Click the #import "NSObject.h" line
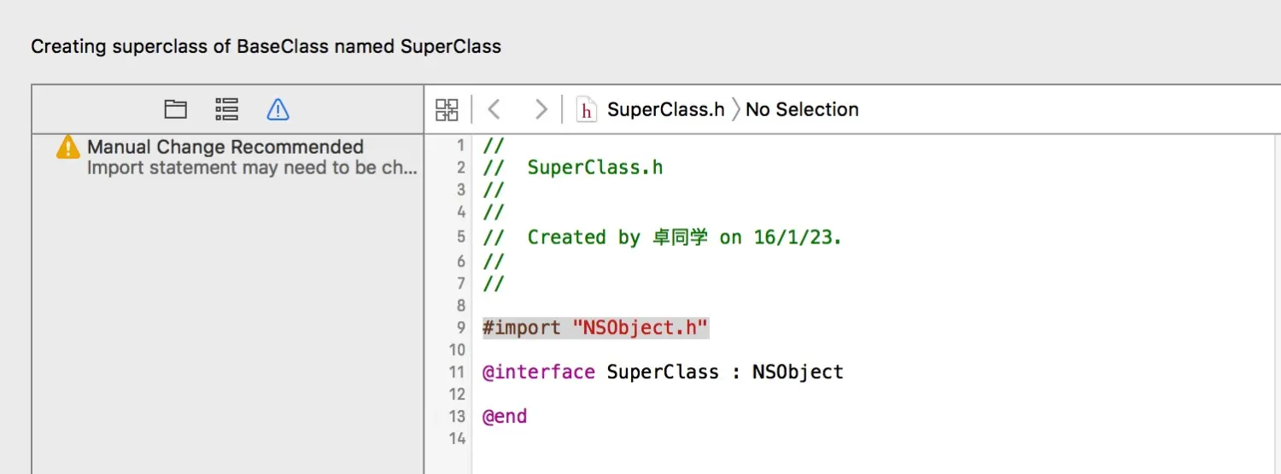The width and height of the screenshot is (1281, 474). tap(596, 327)
